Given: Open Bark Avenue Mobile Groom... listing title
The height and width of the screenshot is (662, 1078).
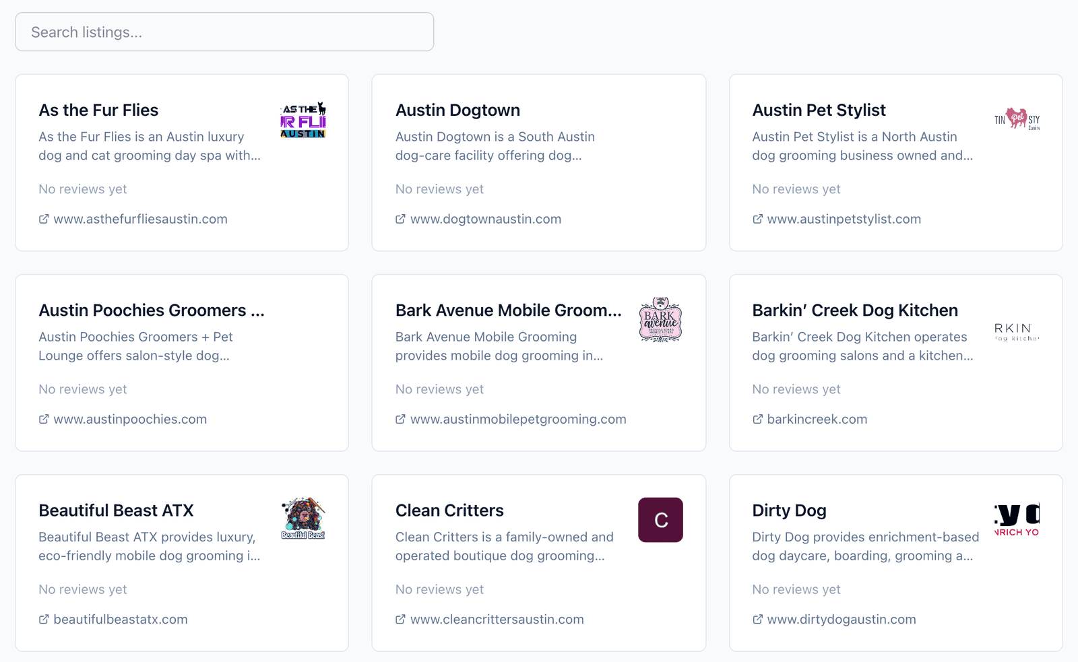Looking at the screenshot, I should point(509,310).
